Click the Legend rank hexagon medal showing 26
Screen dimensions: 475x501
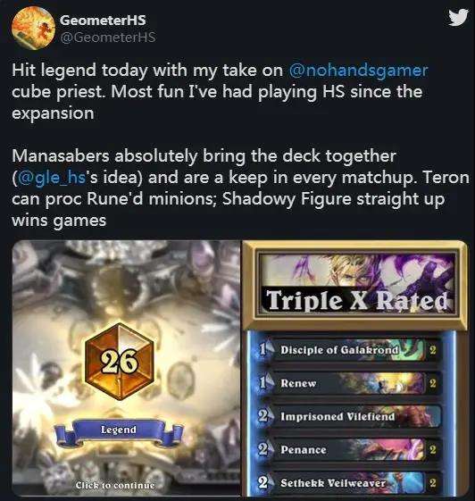tap(120, 362)
